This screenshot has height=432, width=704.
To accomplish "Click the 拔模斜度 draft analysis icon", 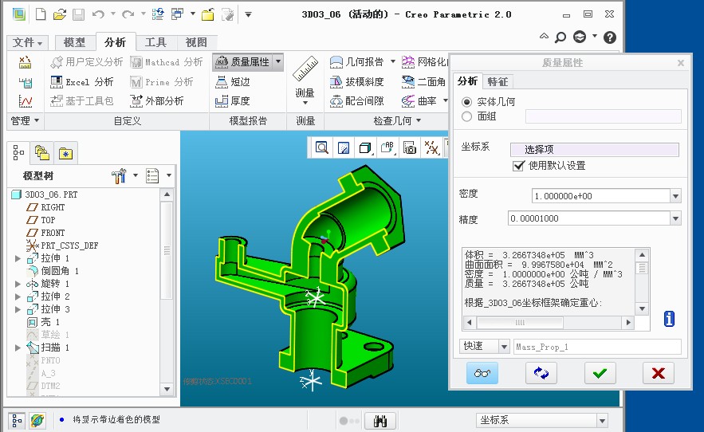I will (336, 81).
